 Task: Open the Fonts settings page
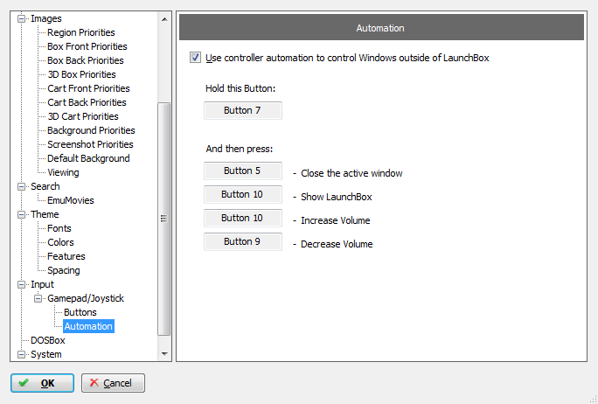coord(59,228)
